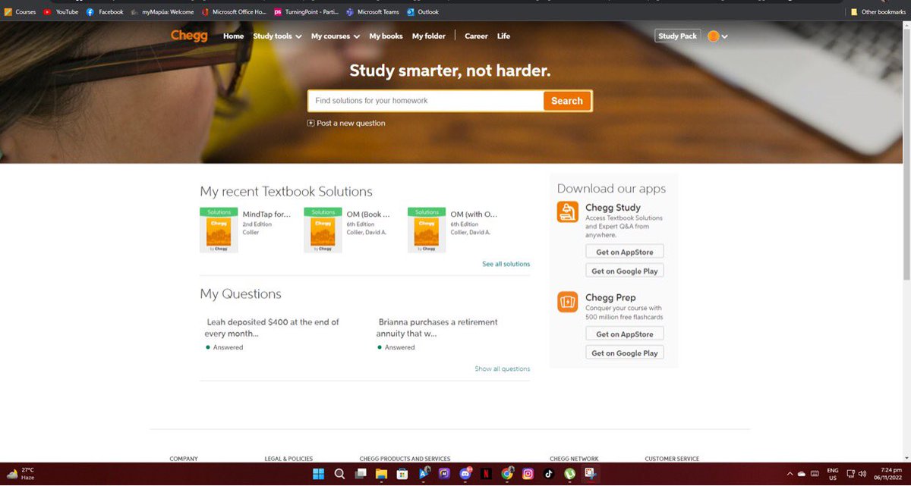Click Get on Google Play for Chegg Study
The image size is (911, 486).
point(625,271)
